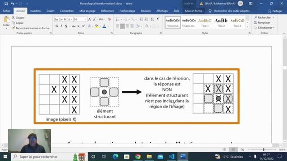
Task: Click the zoom slider handle
Action: (x=264, y=150)
